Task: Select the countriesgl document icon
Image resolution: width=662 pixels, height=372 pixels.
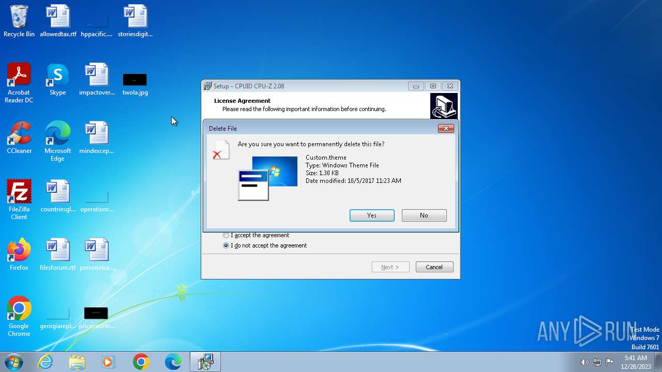Action: click(x=58, y=196)
